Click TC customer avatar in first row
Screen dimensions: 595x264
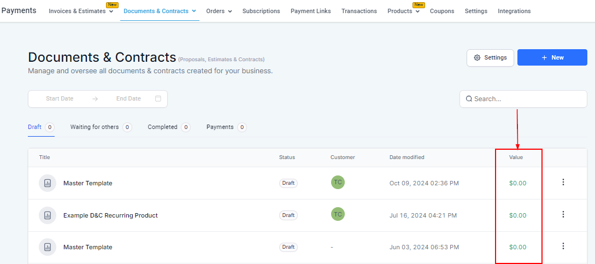click(338, 183)
